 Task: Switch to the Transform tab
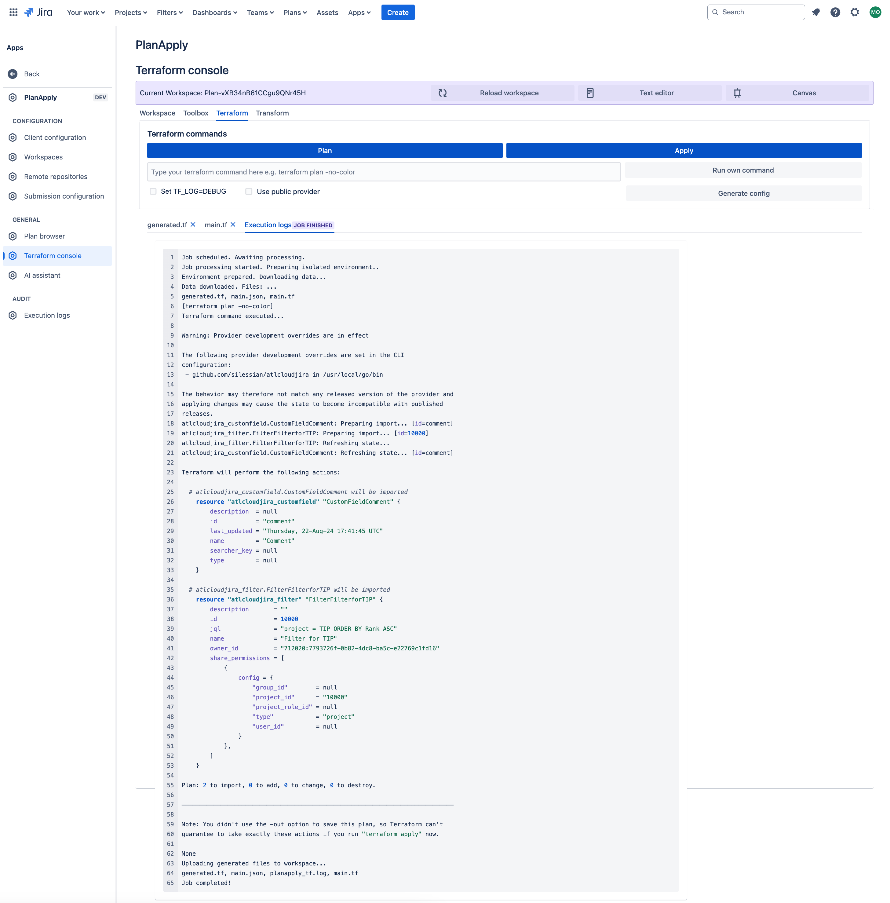pos(272,113)
